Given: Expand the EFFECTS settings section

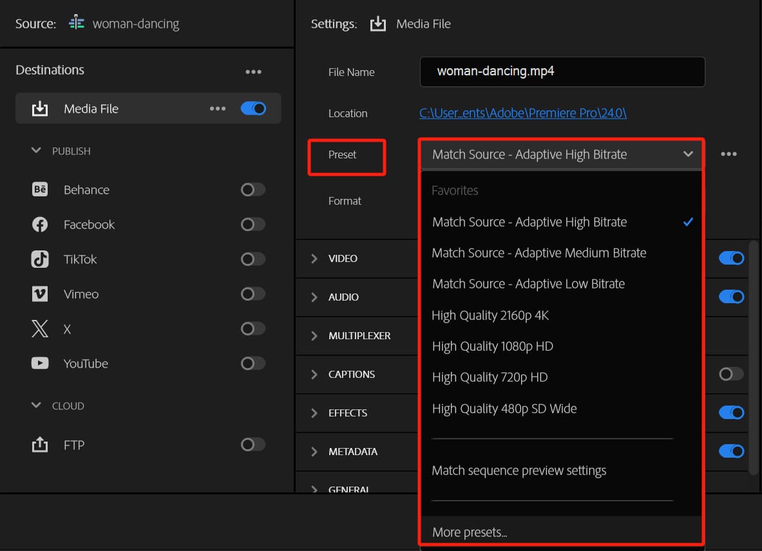Looking at the screenshot, I should [314, 413].
